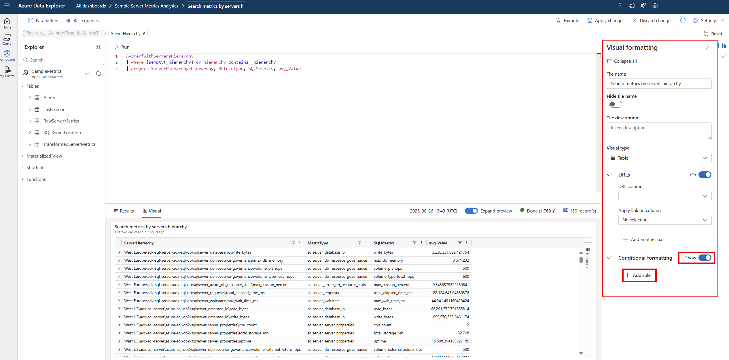Click the Add rule button
729x360 pixels.
tap(639, 275)
